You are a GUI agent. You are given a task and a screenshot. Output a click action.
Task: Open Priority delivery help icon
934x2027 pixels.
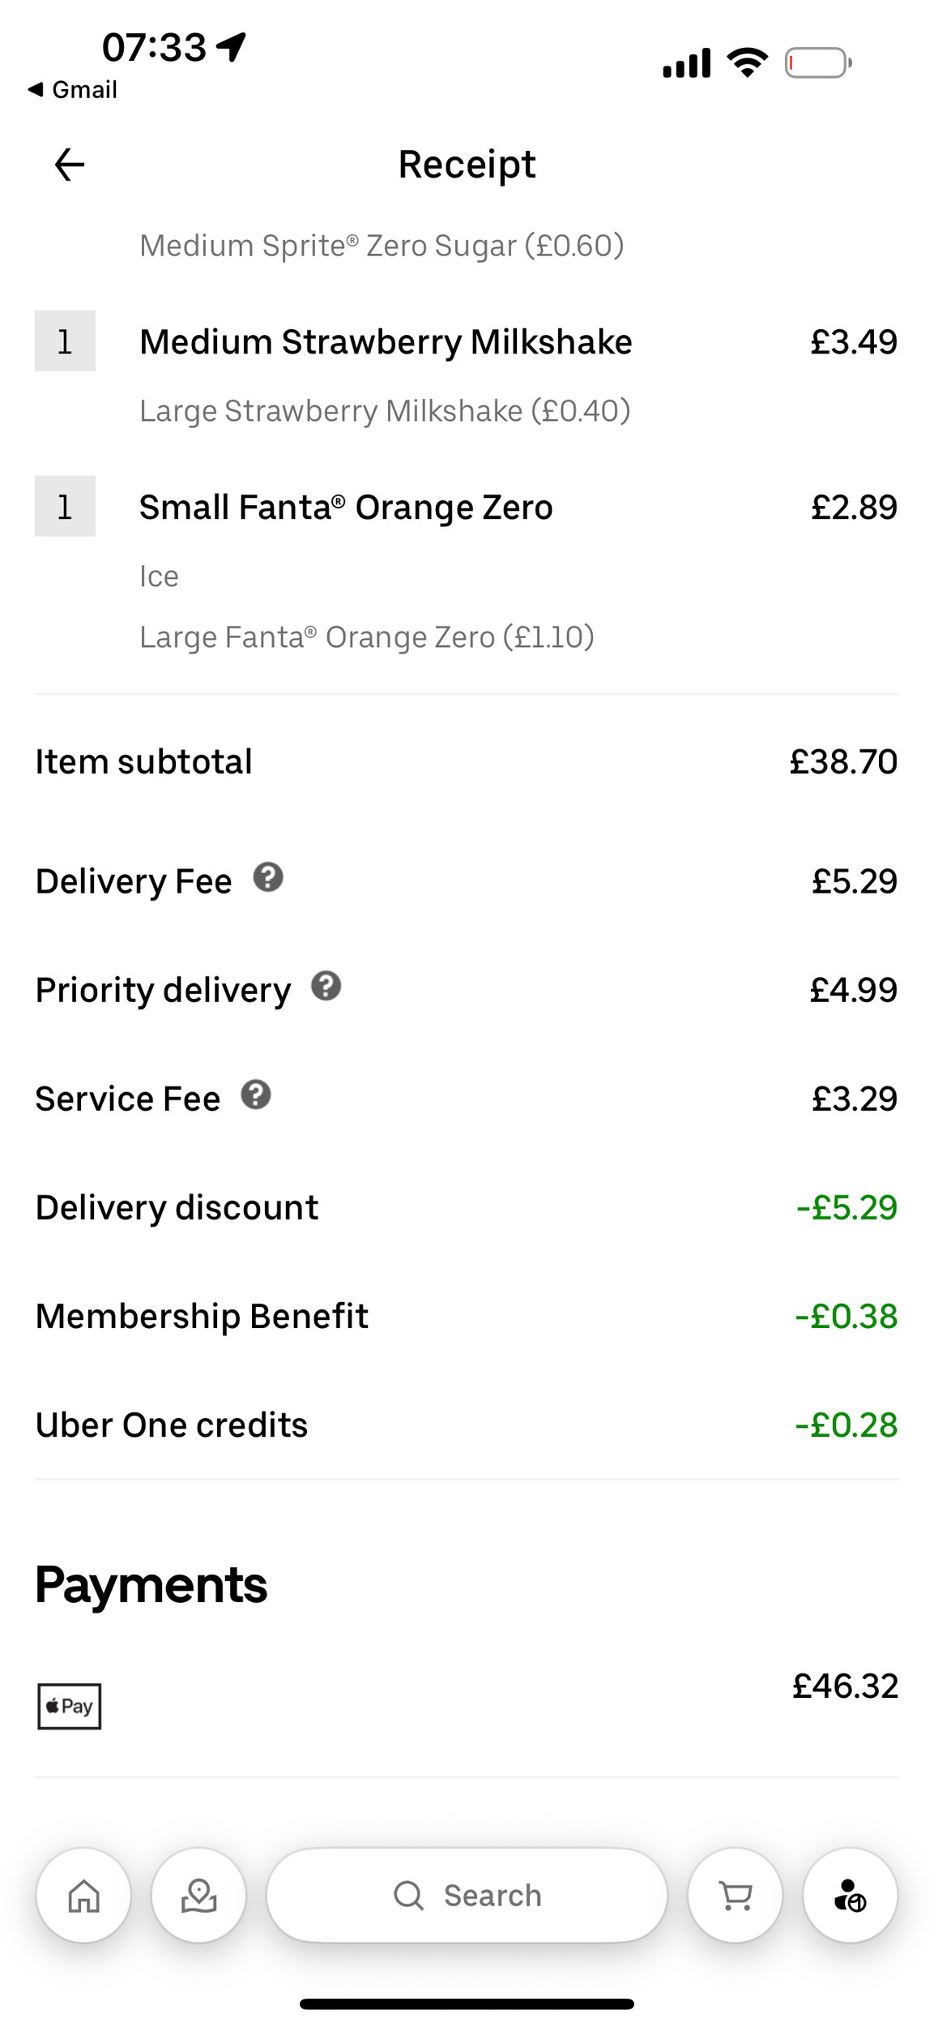pos(326,986)
